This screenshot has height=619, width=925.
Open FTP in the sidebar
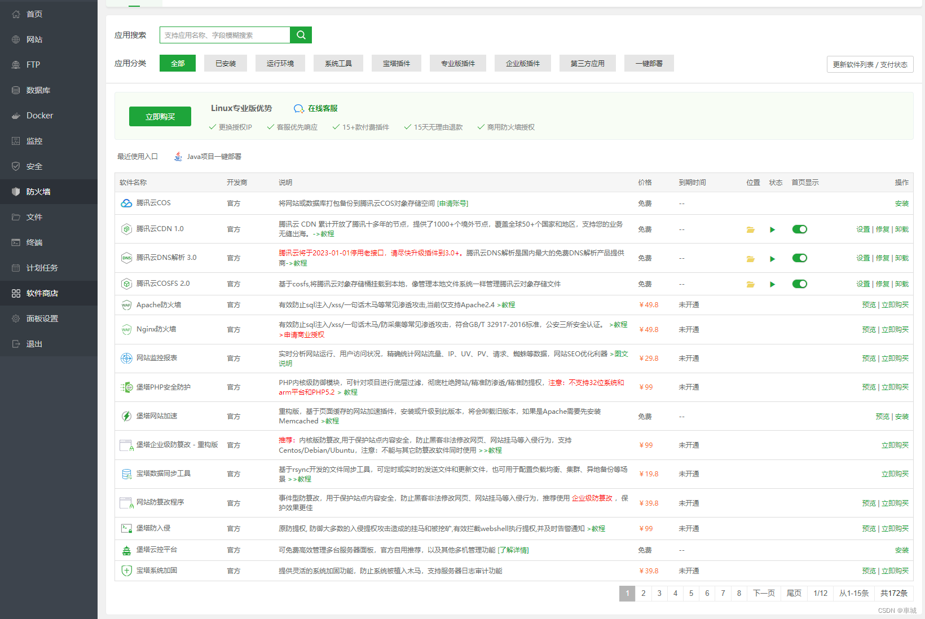pos(49,65)
